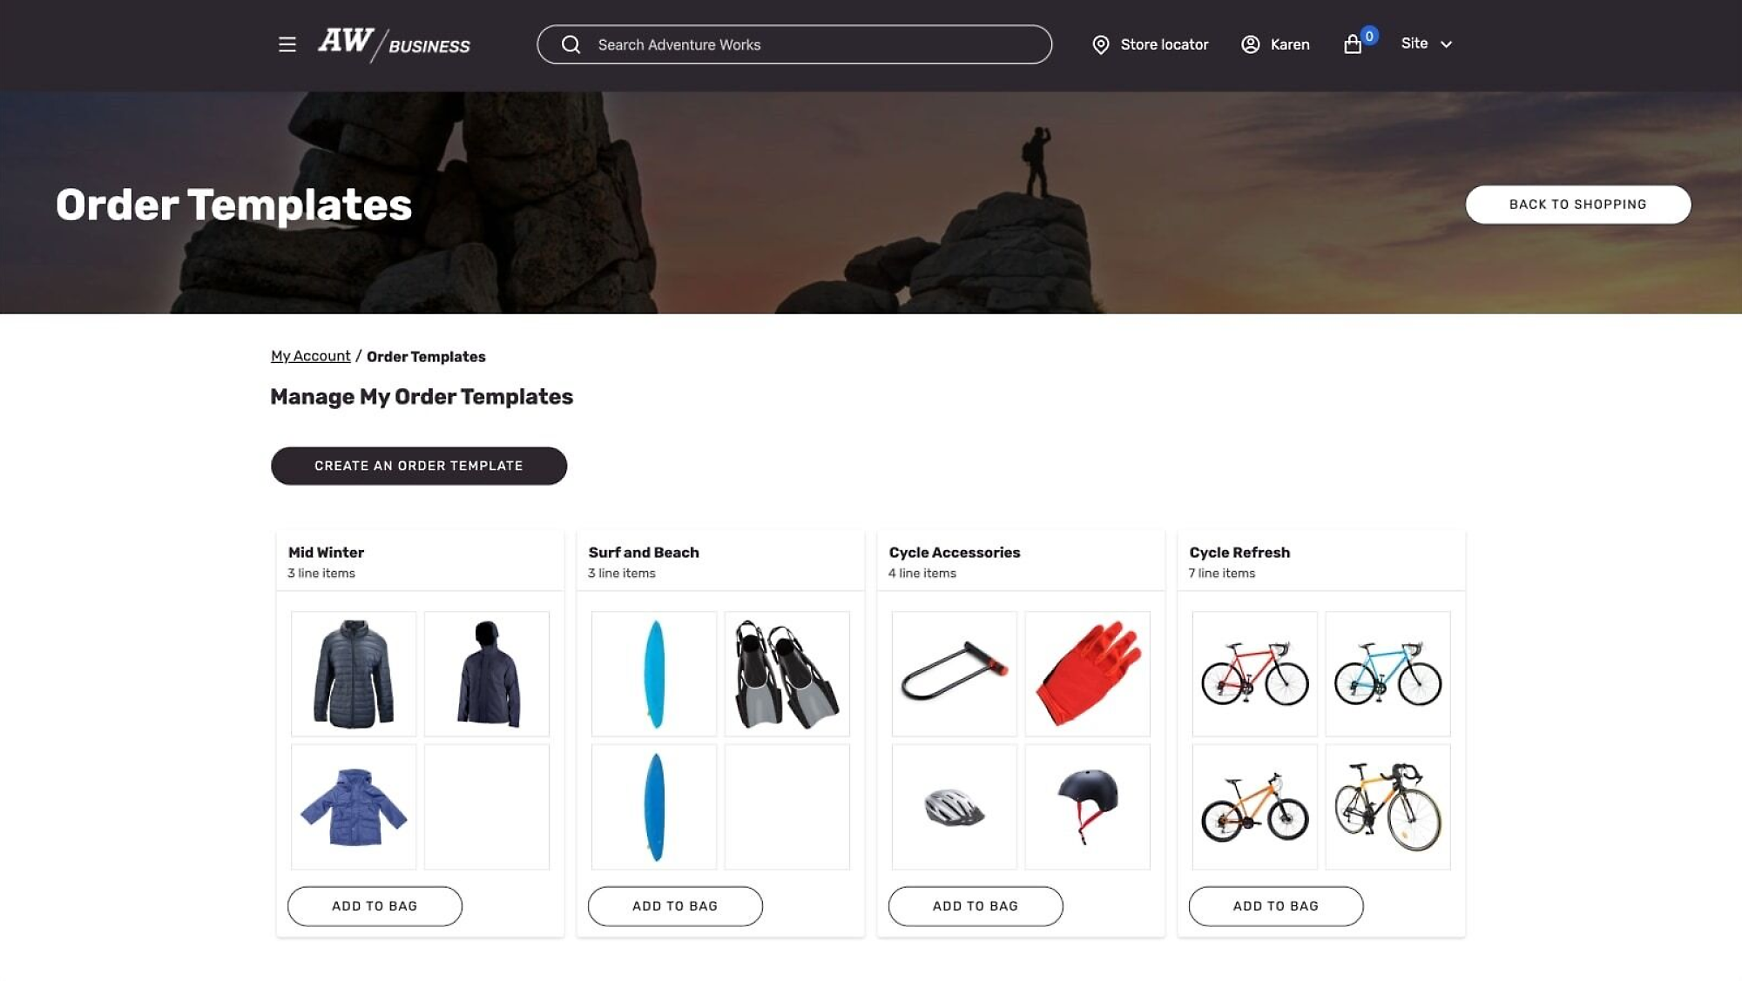Click the Surf and Beach surfboard thumbnail
Image resolution: width=1742 pixels, height=981 pixels.
click(x=653, y=674)
